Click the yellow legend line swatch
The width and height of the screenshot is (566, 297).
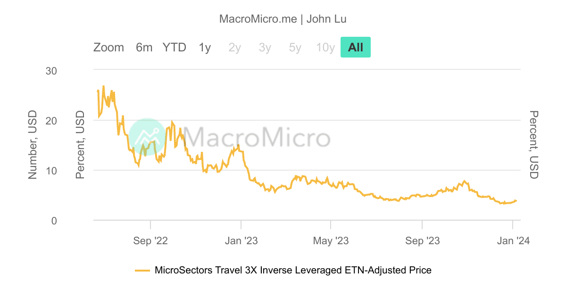point(142,270)
